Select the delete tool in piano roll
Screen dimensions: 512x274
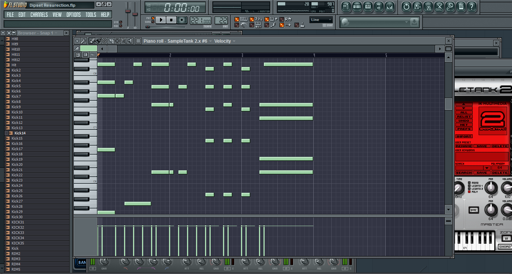coord(105,41)
